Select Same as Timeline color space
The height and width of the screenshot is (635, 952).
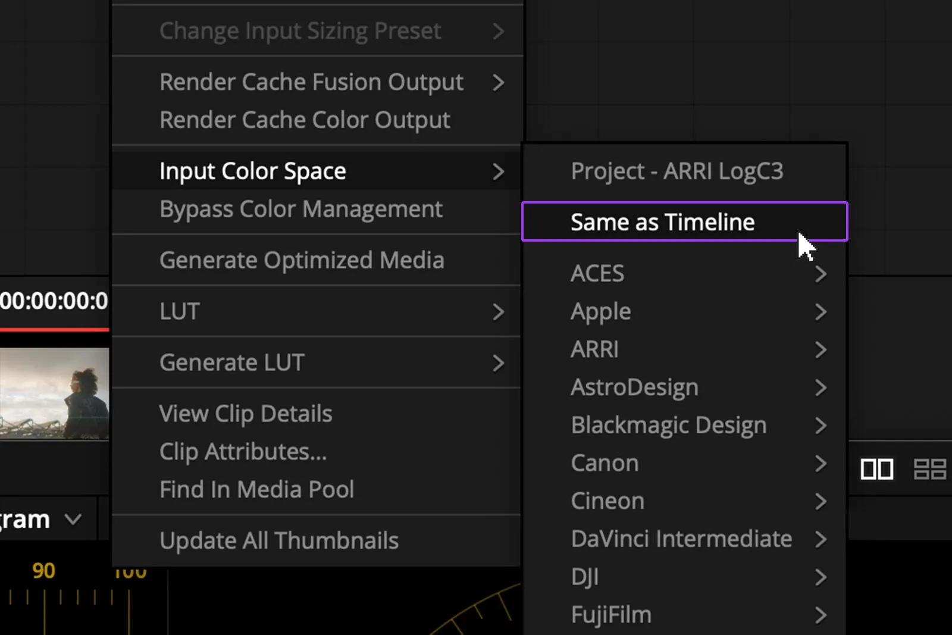pyautogui.click(x=684, y=222)
